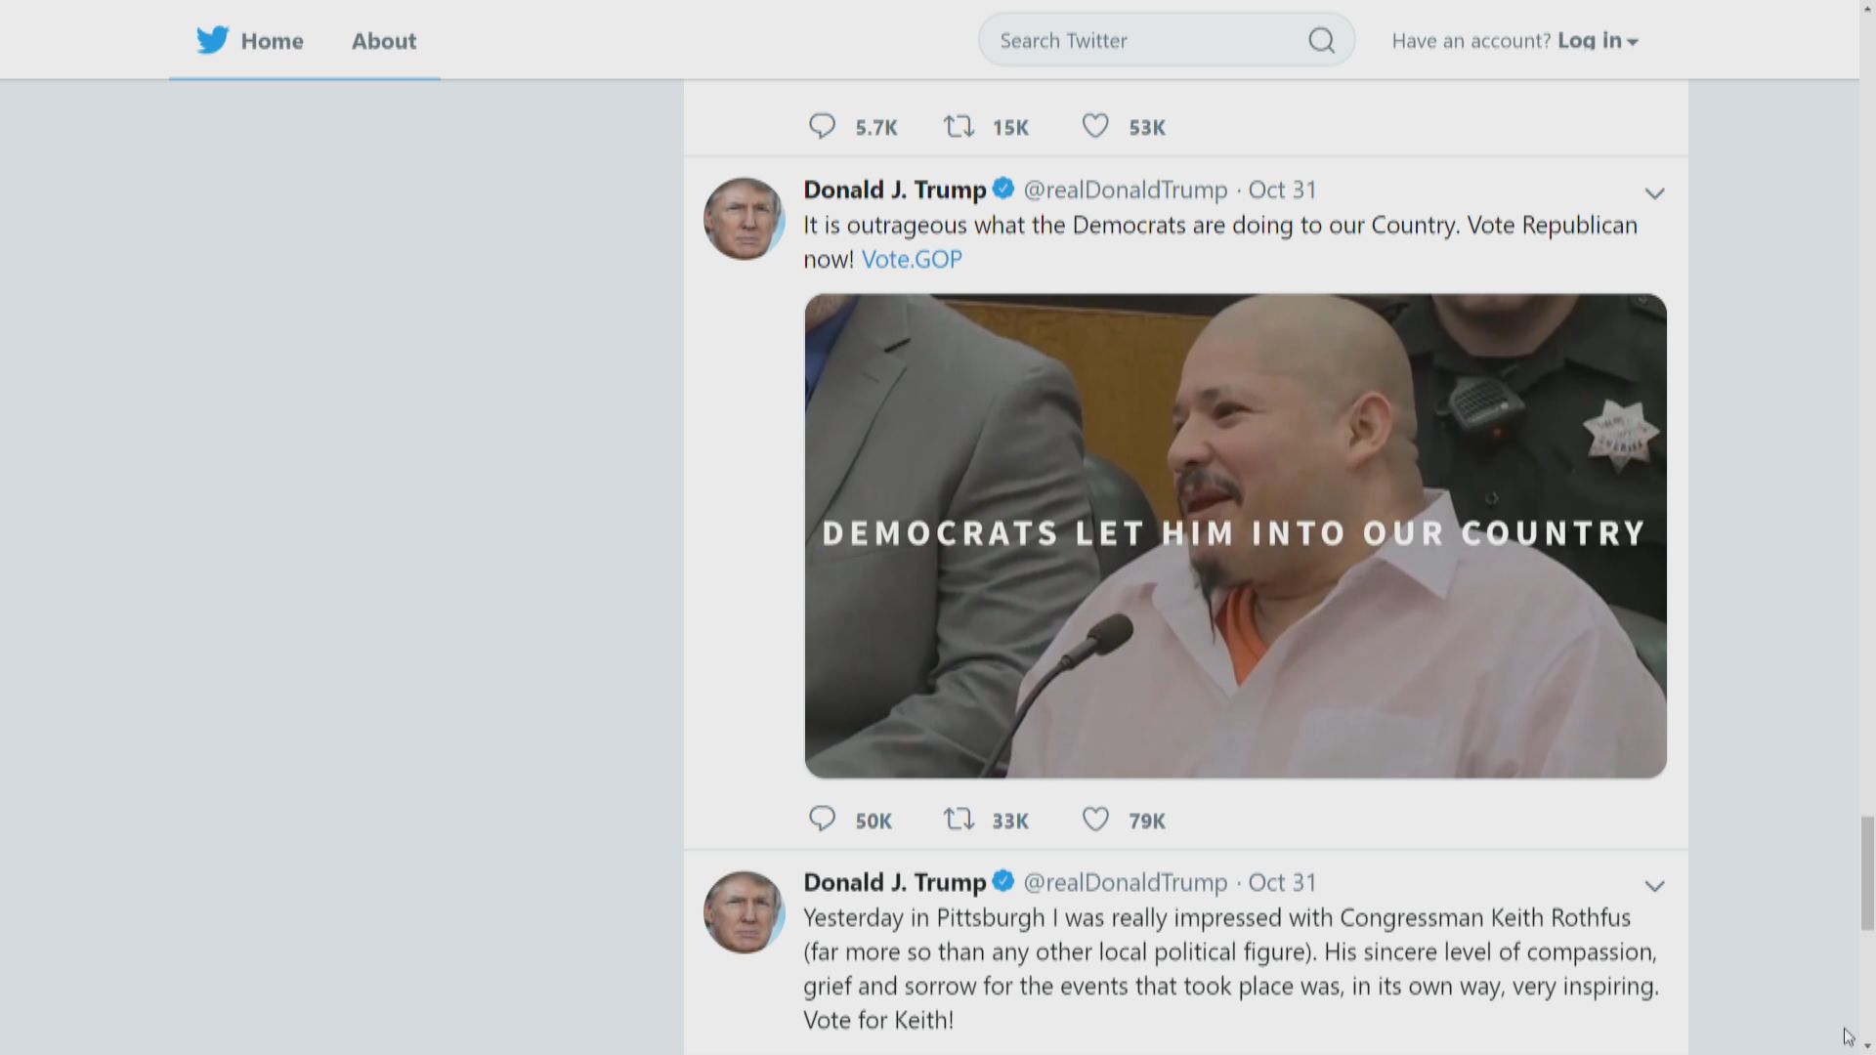
Task: Retweet the tweet with 33K retweets
Action: pos(959,819)
